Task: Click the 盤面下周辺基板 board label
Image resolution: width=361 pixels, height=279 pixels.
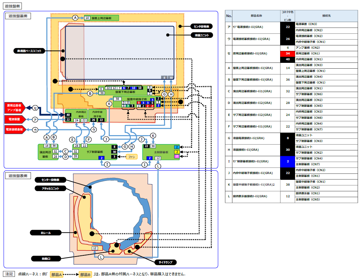Action: [125, 92]
